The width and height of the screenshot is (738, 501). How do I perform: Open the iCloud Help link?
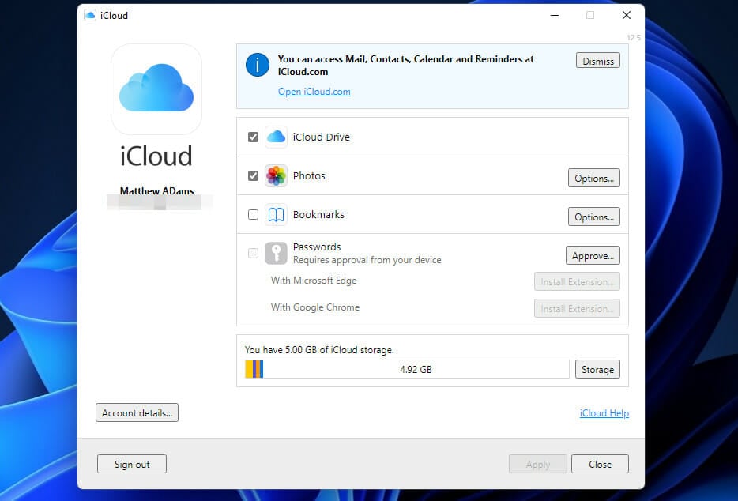(x=604, y=412)
